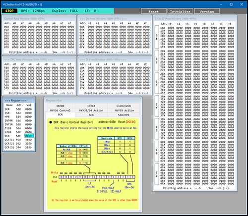Image resolution: width=248 pixels, height=216 pixels.
Task: Click the SCR register value field
Action: point(28,109)
